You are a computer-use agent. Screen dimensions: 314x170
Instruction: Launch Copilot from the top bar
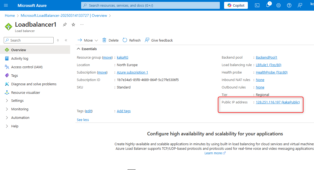pos(236,5)
